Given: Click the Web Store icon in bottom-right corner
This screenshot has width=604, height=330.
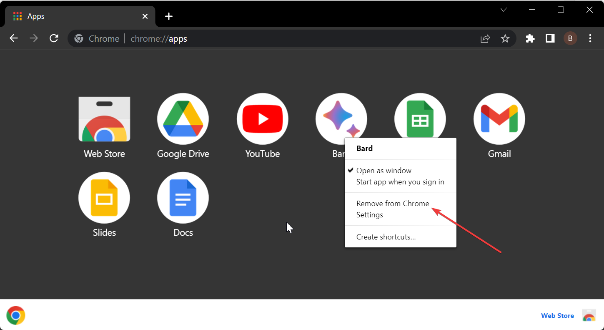Looking at the screenshot, I should [x=589, y=315].
